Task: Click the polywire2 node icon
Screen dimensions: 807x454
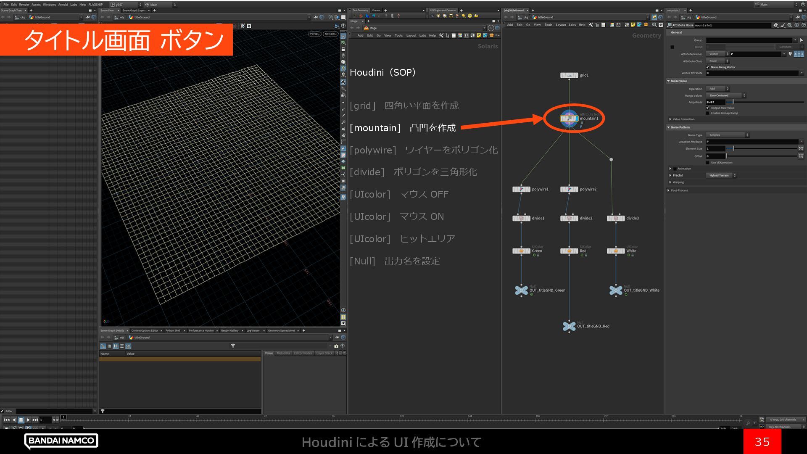Action: pos(569,189)
